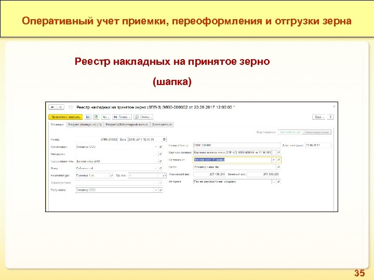Click the Зачетный вес value field

[263, 174]
